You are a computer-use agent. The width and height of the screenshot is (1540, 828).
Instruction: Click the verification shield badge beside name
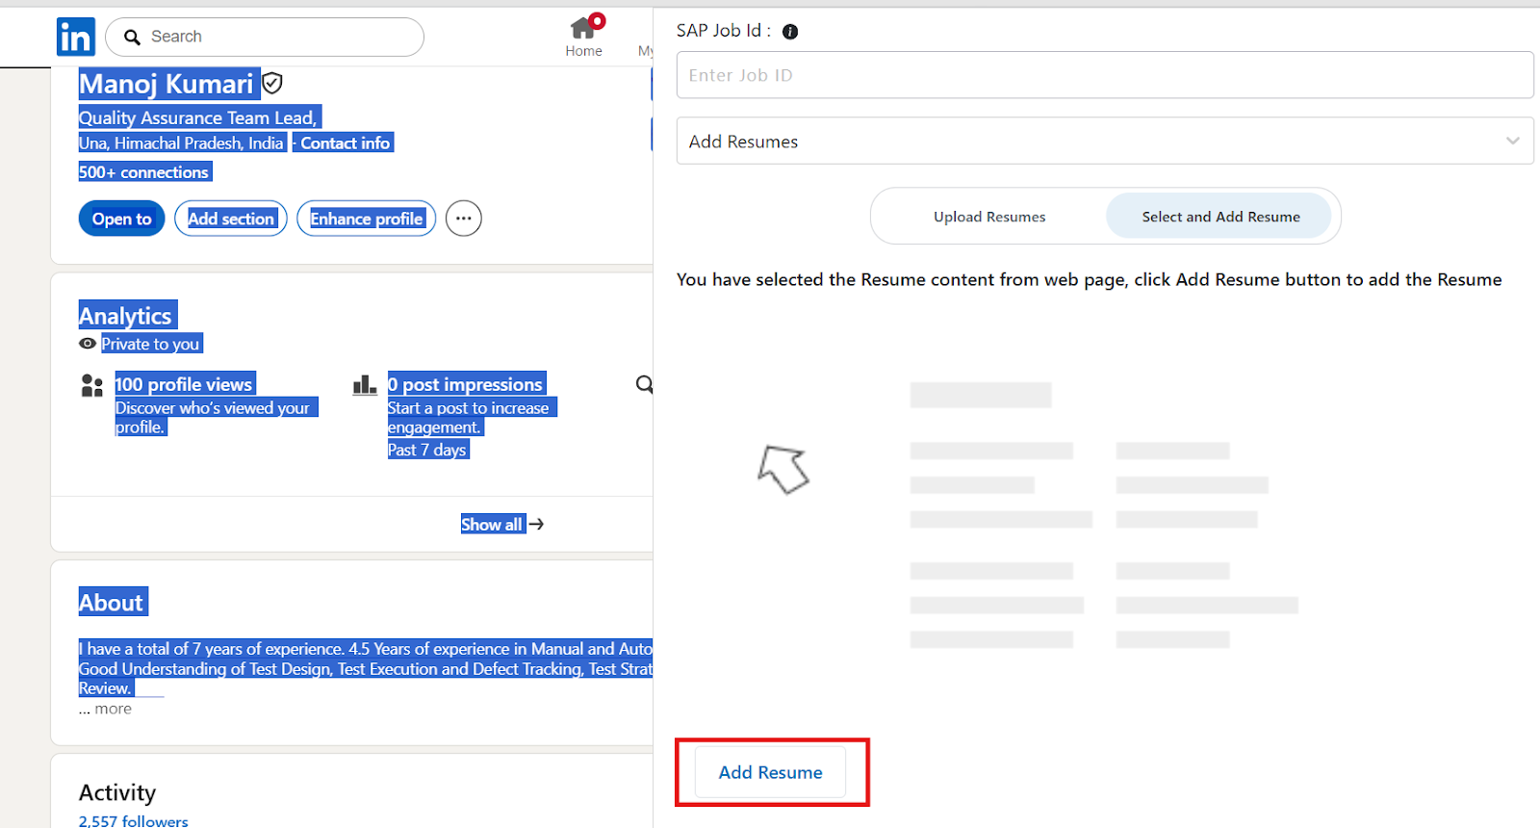point(272,84)
